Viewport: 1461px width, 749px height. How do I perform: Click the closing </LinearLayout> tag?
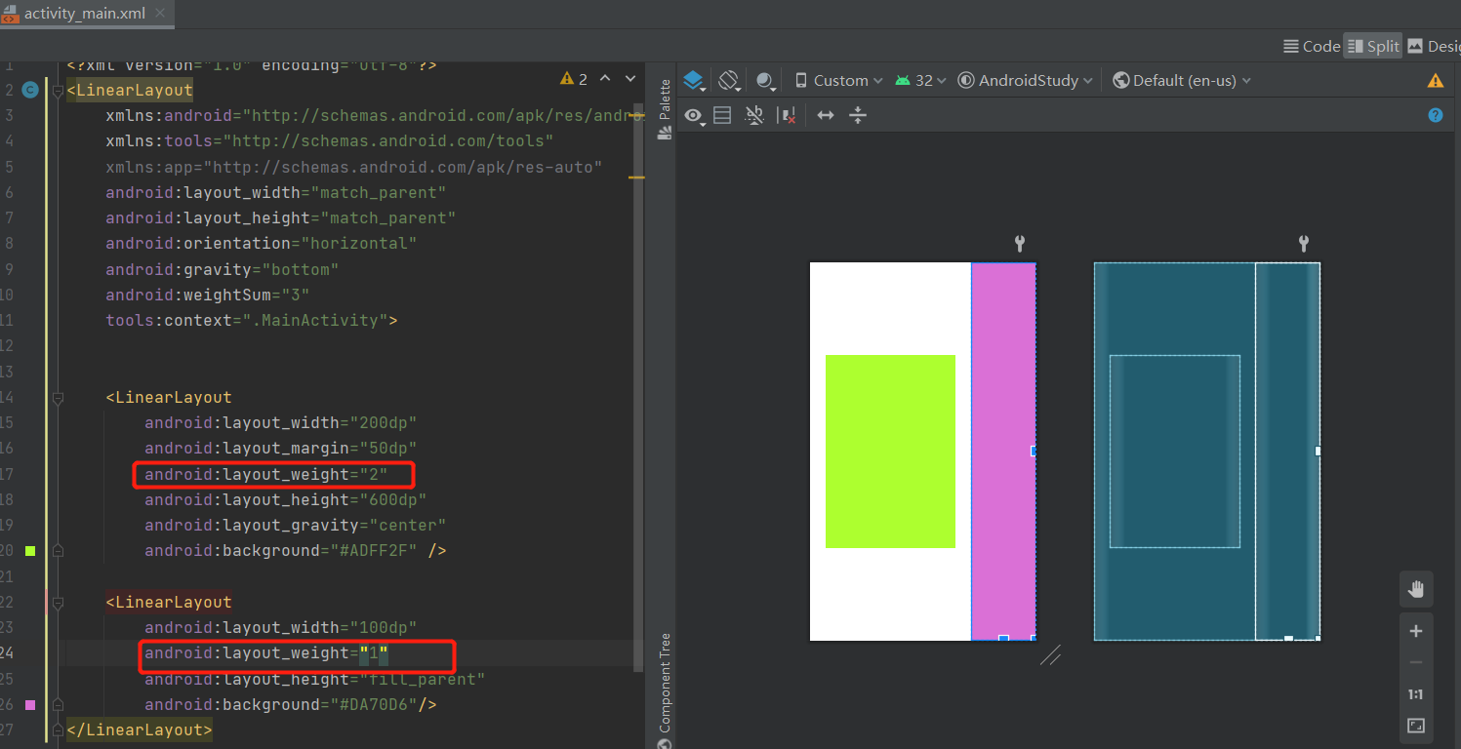(x=139, y=729)
